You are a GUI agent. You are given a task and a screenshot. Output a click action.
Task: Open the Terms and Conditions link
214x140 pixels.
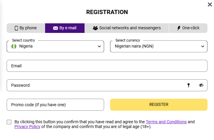point(166,122)
